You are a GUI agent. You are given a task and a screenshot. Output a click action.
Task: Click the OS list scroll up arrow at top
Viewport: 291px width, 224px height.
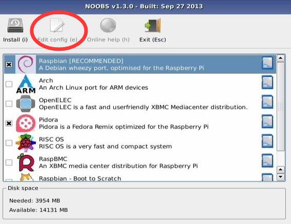tap(281, 58)
